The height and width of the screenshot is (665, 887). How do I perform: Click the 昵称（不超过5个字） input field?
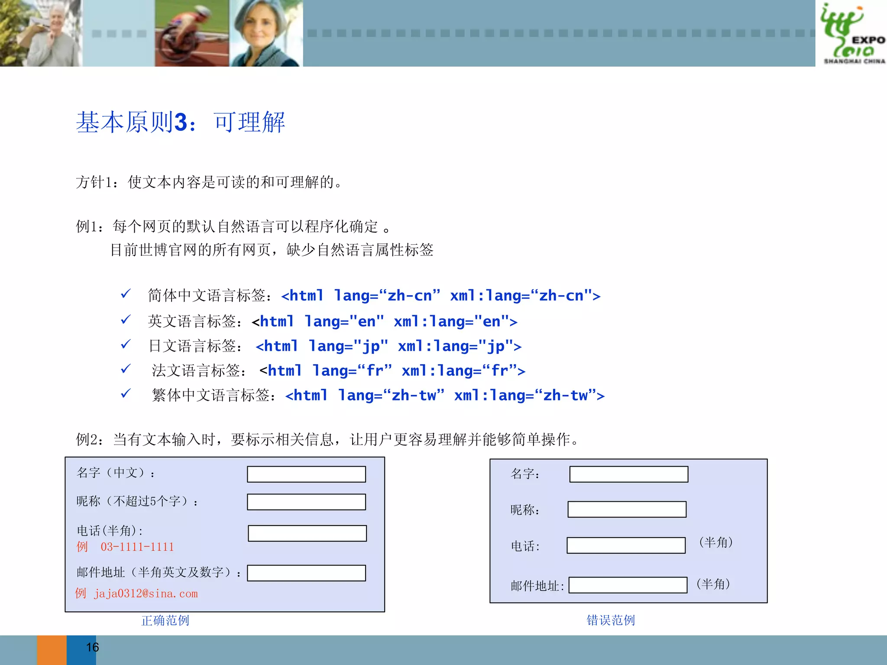(306, 502)
